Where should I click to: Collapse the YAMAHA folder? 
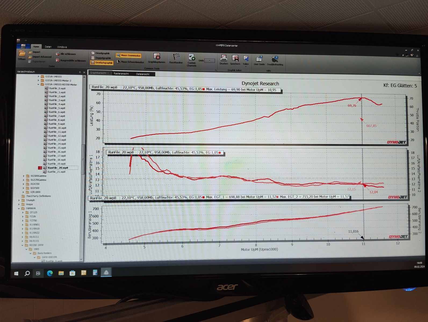(x=19, y=208)
